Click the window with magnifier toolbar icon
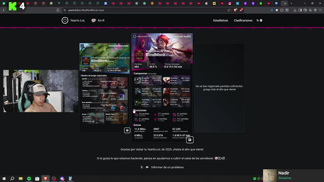The image size is (324, 182). [x=287, y=10]
